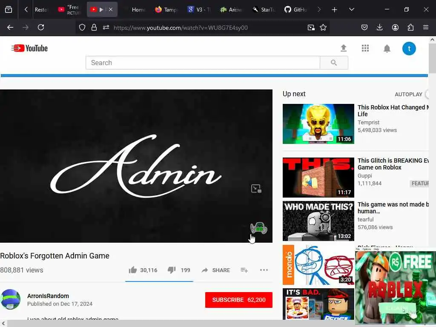Open the IT'S BAD video thumbnail

(x=318, y=304)
